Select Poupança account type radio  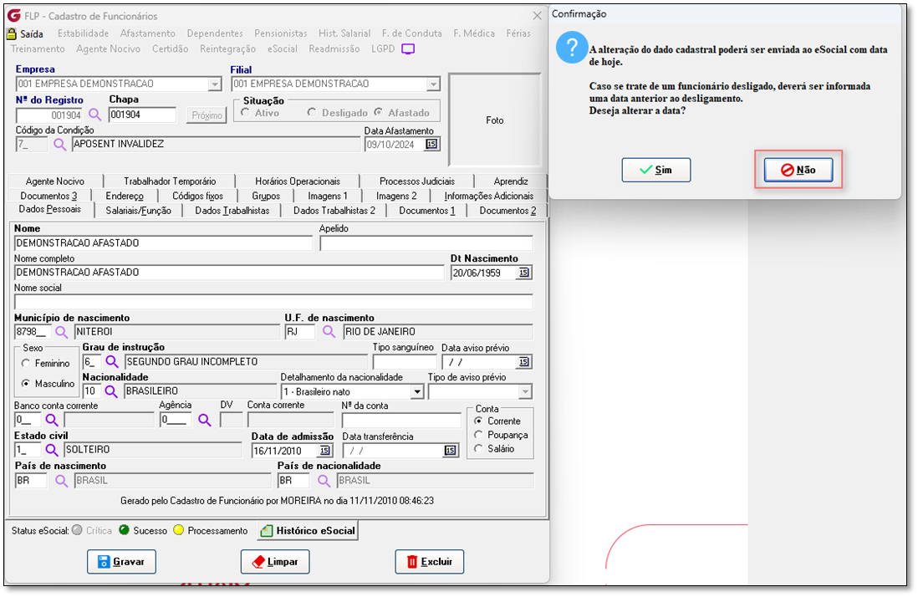click(x=479, y=435)
